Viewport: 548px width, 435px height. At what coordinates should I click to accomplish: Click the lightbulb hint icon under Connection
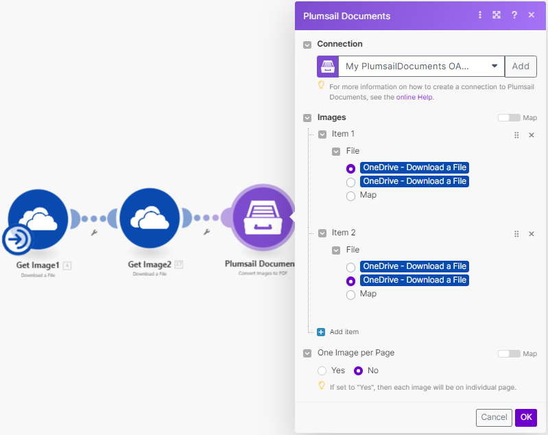[x=321, y=85]
